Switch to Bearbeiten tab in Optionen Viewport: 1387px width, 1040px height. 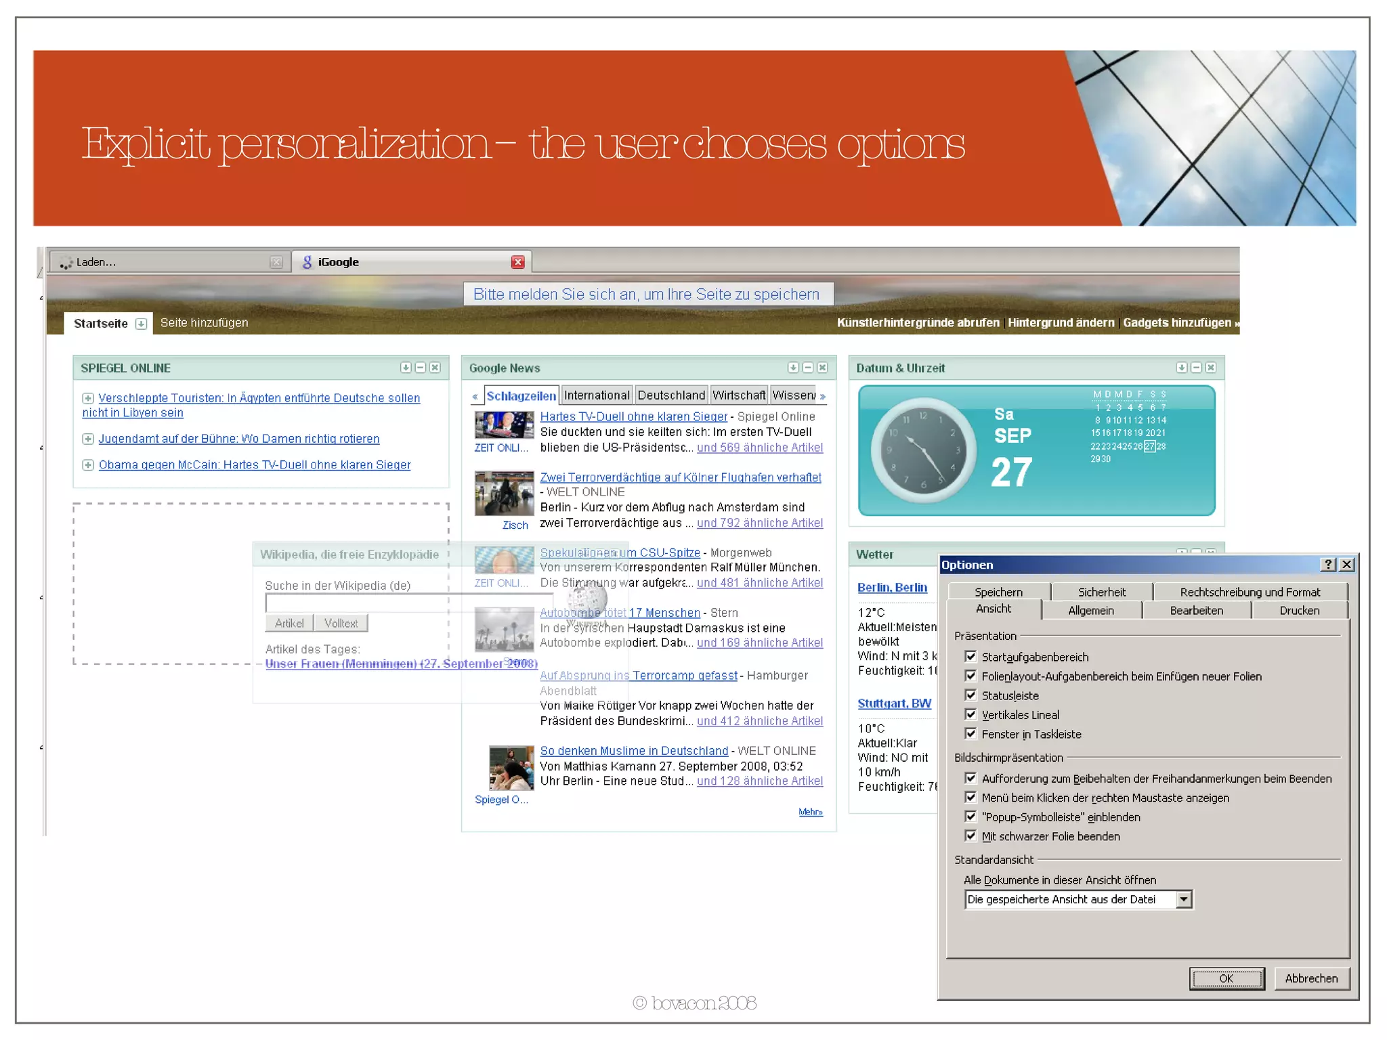[1197, 610]
